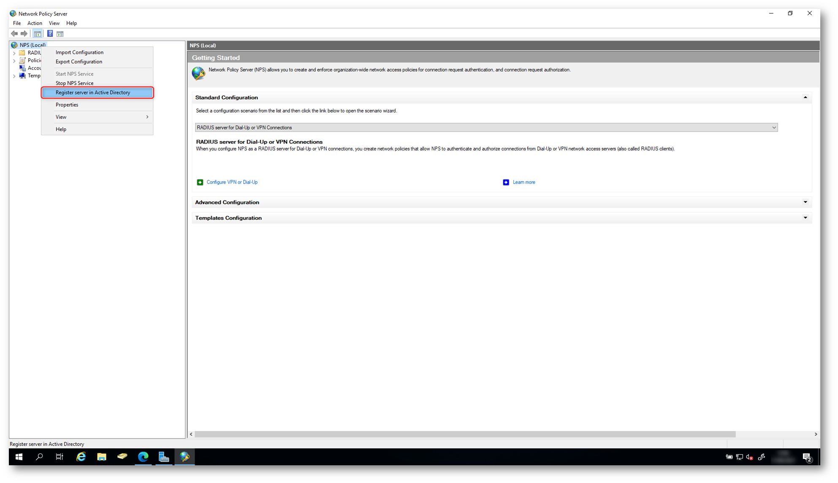This screenshot has height=483, width=838.
Task: Click Configure VPN or Dial-Up link
Action: 232,182
